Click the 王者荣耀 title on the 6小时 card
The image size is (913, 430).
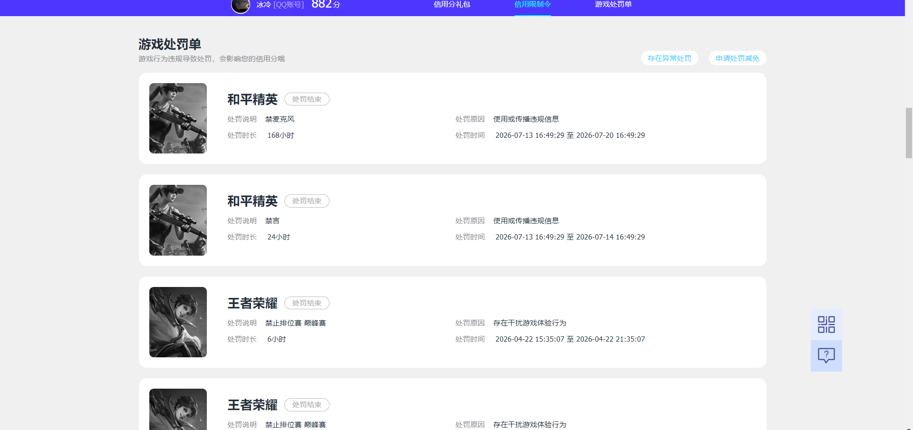[x=253, y=303]
